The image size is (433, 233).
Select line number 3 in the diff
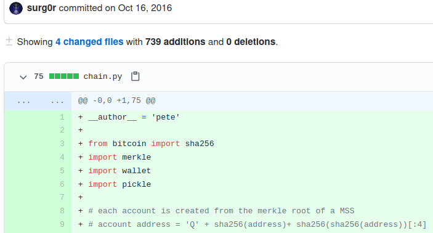(62, 144)
